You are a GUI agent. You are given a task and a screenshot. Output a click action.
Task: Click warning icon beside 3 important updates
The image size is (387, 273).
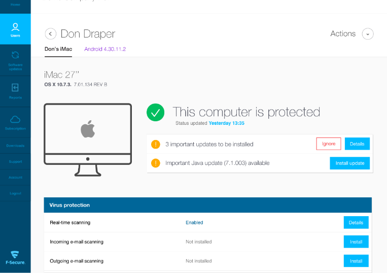156,144
